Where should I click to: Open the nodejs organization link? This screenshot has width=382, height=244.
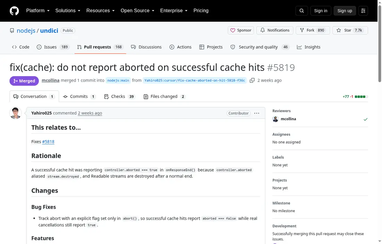coord(26,30)
